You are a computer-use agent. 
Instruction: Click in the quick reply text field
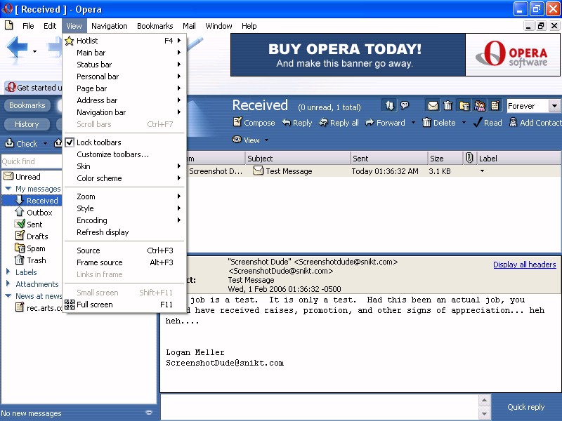[320, 407]
